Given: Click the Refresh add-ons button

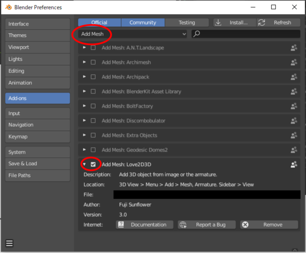Looking at the screenshot, I should [279, 22].
